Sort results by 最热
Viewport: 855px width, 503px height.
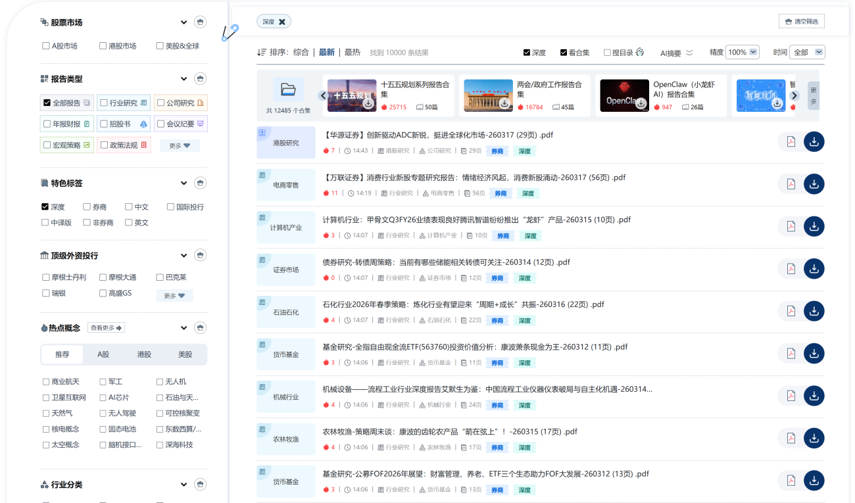pyautogui.click(x=353, y=53)
